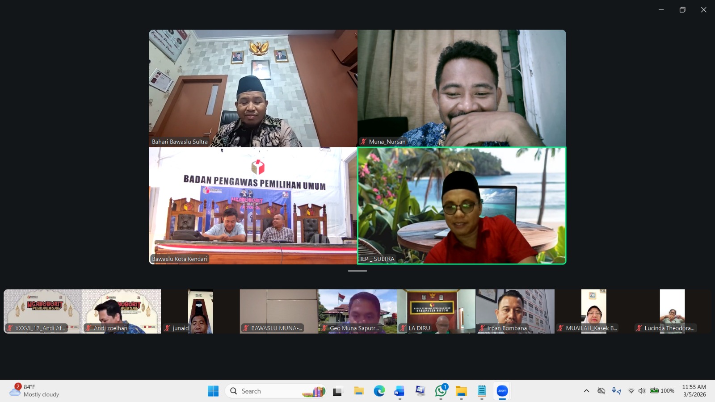Open the Zoom app from the taskbar
Viewport: 715px width, 402px height.
[x=502, y=391]
